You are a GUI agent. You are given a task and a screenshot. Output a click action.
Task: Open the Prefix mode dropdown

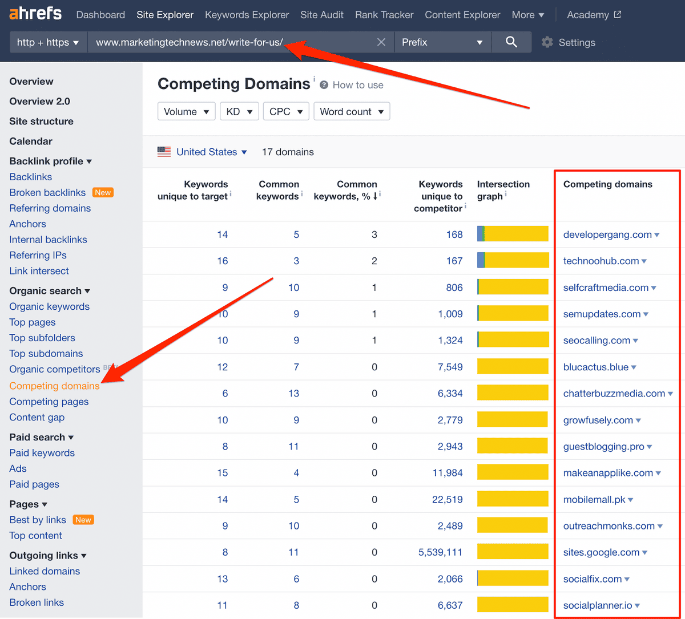[x=442, y=42]
